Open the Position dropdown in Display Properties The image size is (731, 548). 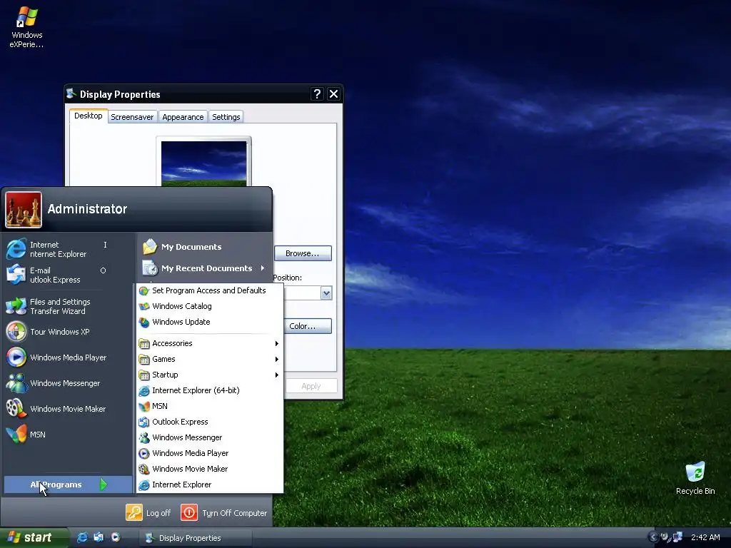click(x=326, y=293)
